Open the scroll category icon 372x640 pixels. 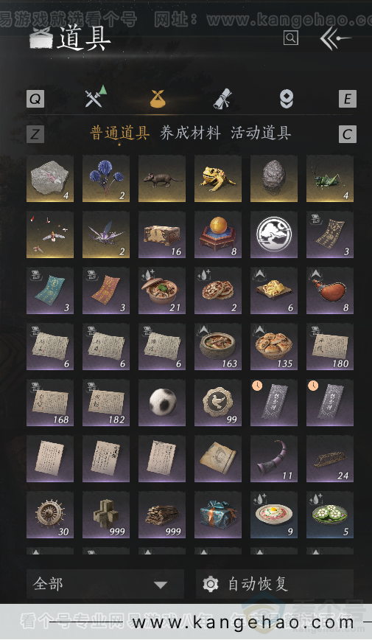223,98
